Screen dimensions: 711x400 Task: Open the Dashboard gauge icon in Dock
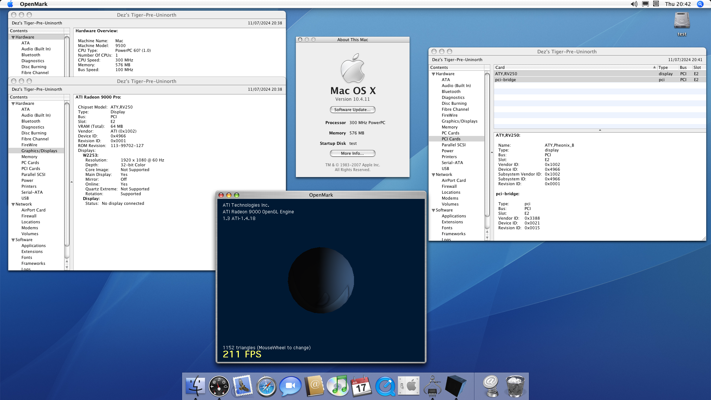point(219,386)
